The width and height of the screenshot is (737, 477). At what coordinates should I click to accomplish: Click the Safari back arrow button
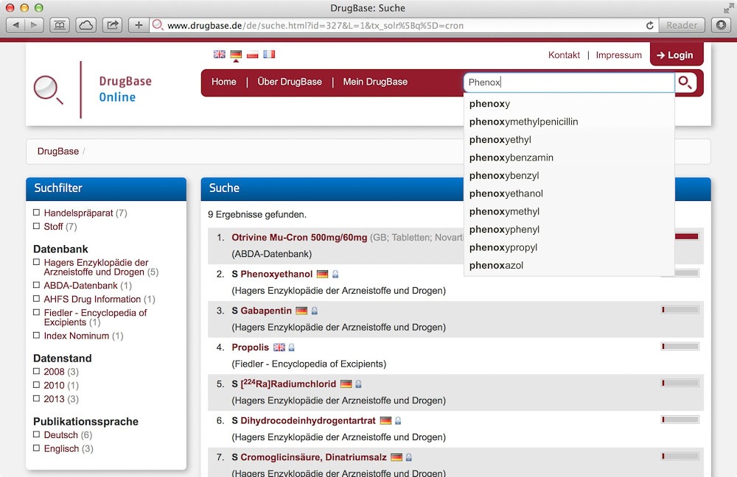[x=15, y=25]
